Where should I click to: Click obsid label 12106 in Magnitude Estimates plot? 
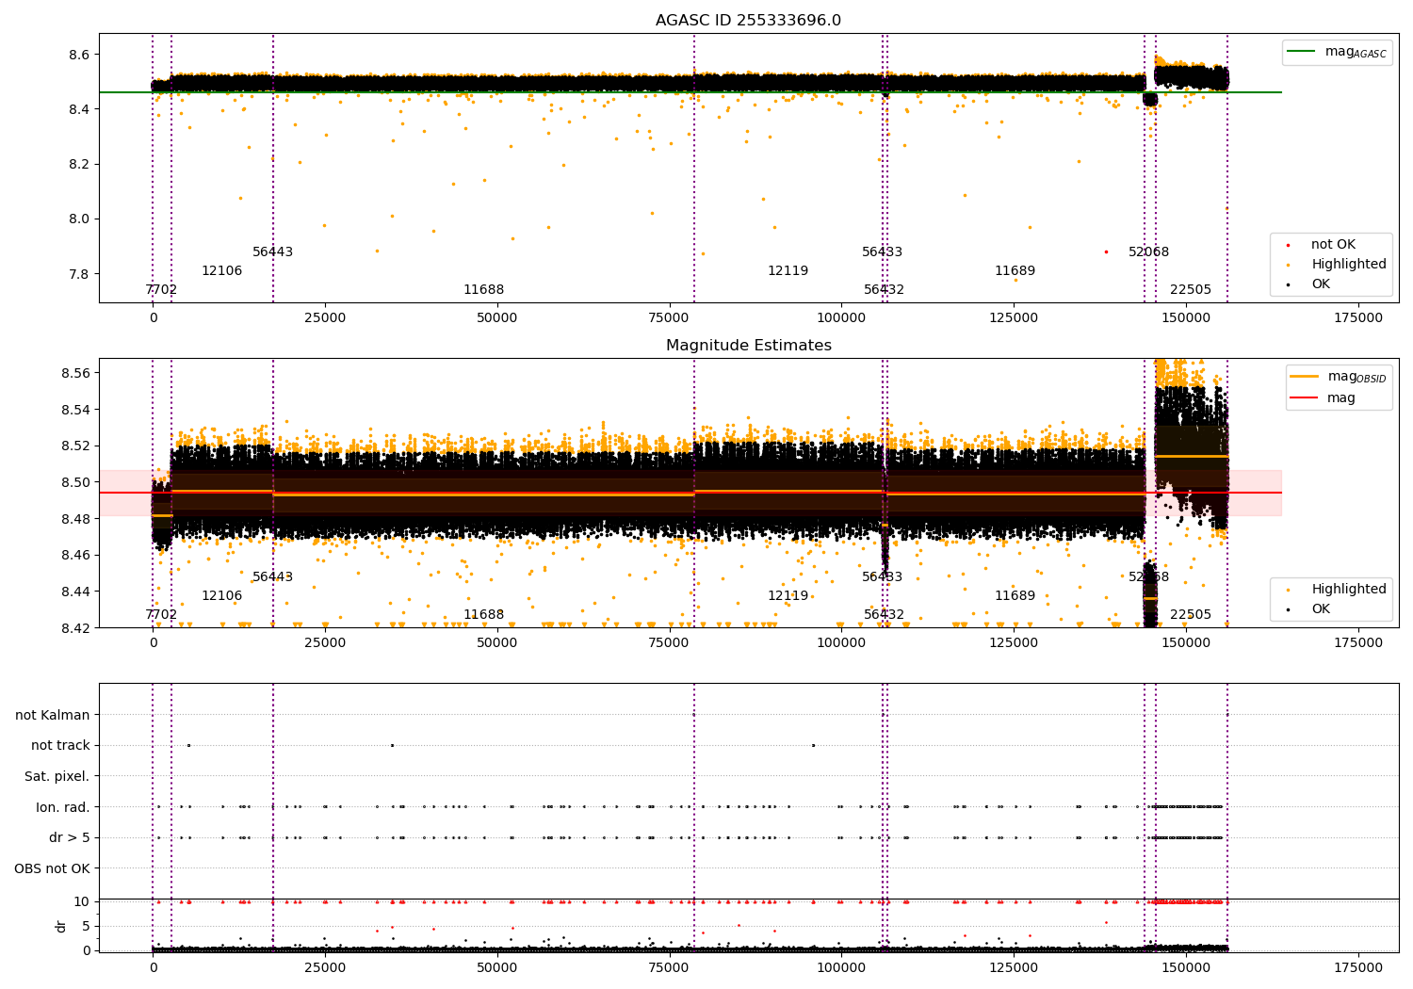[x=221, y=596]
